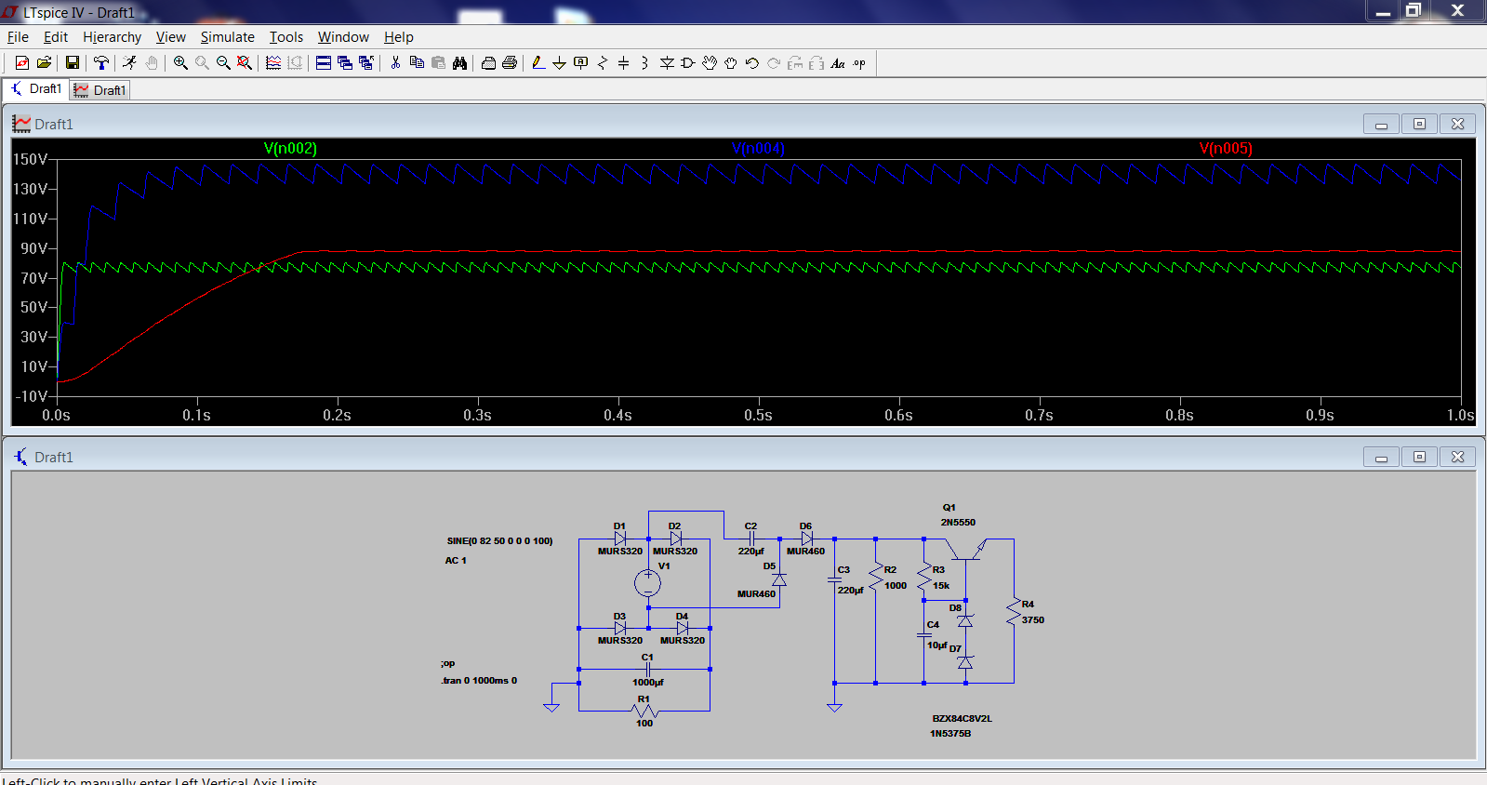
Task: Click the Close All Windows toolbar icon
Action: (x=366, y=62)
